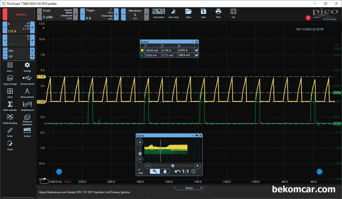
Task: Click the info icon in Zoom panel
Action: (x=193, y=171)
